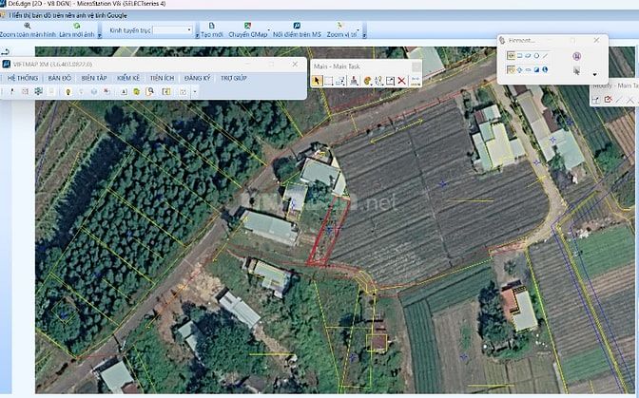Open BIÊN TẬP menu
This screenshot has height=398, width=639.
[x=94, y=78]
